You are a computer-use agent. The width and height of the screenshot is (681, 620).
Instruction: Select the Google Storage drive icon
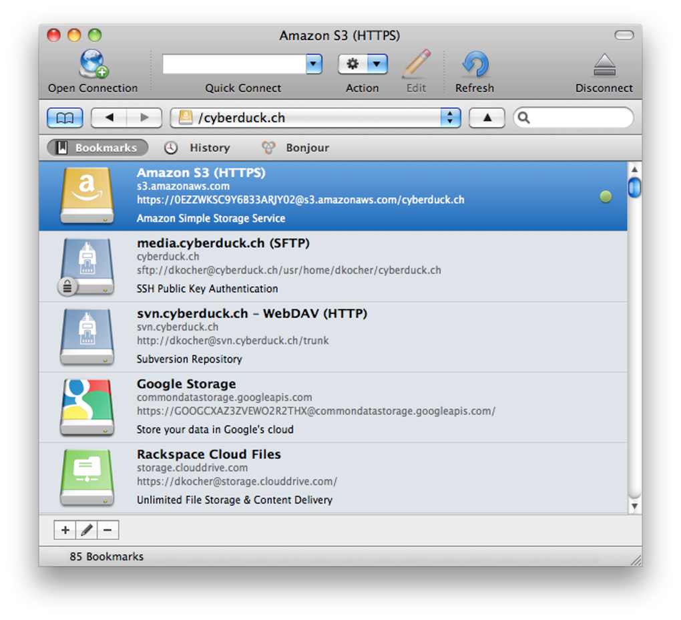pos(87,407)
